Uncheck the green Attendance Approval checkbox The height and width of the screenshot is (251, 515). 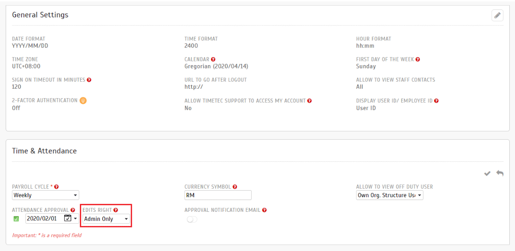tap(16, 219)
